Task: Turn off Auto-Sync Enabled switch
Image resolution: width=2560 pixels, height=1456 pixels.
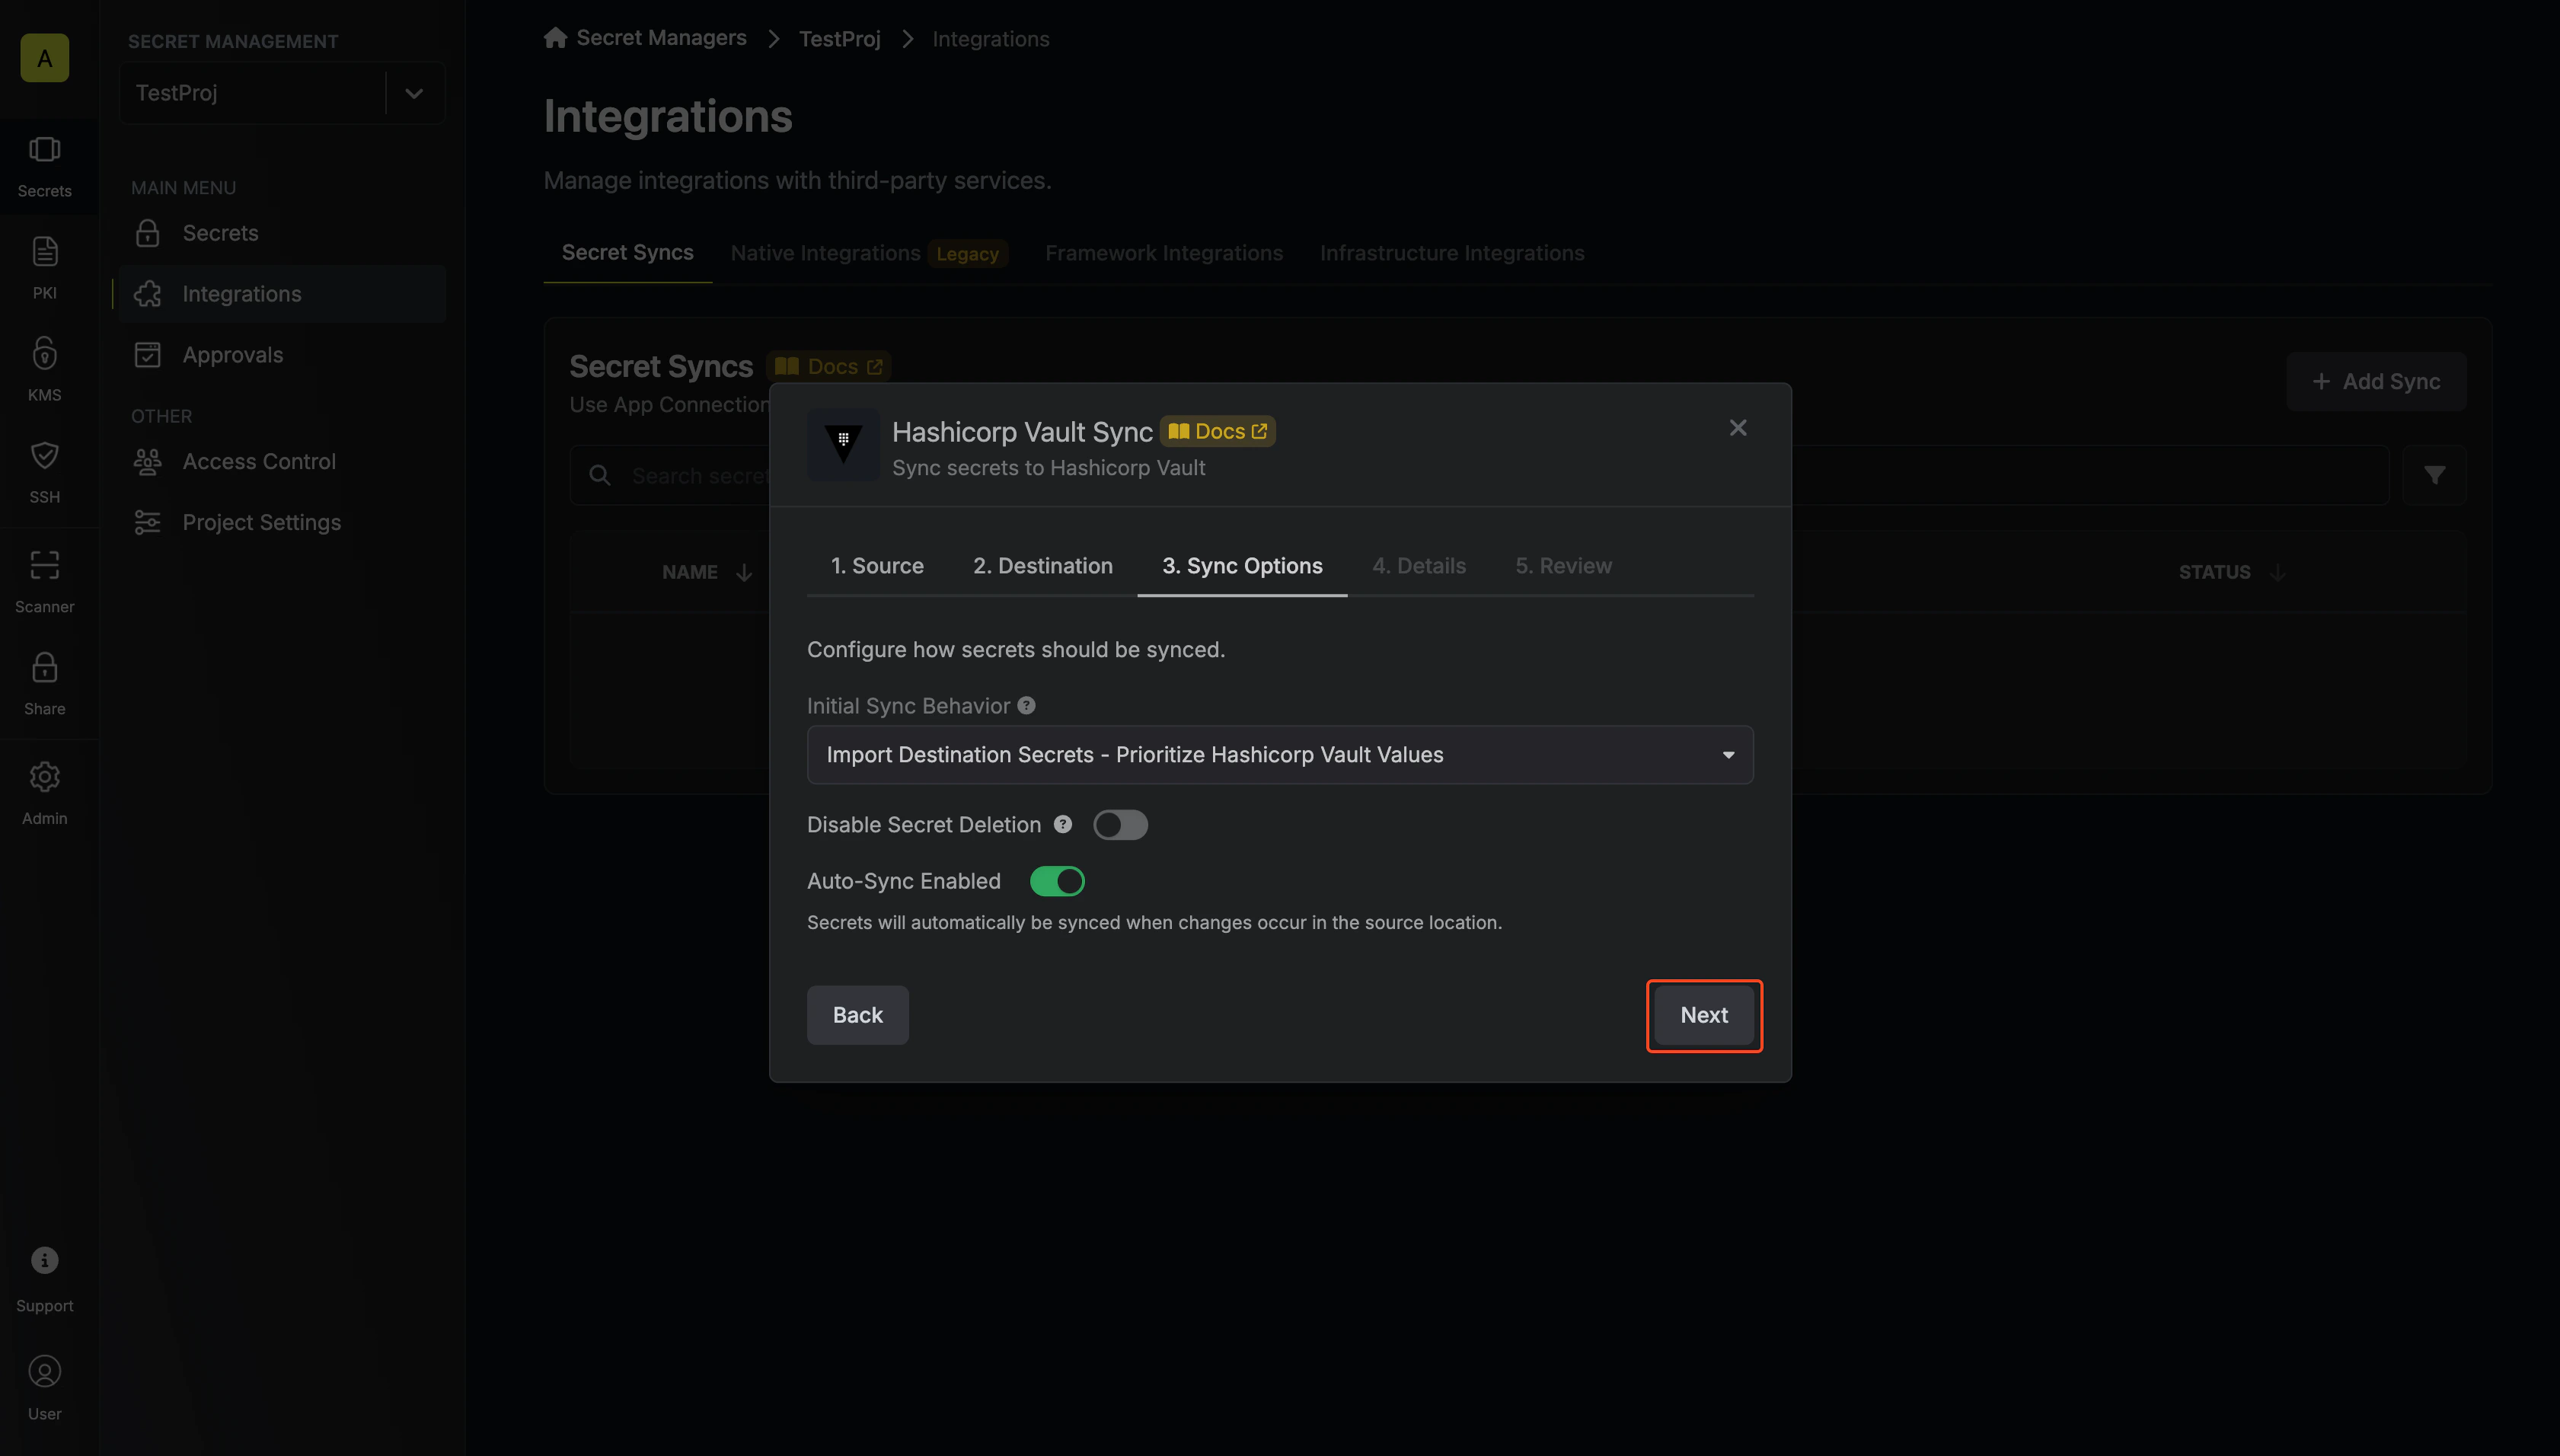Action: pos(1057,881)
